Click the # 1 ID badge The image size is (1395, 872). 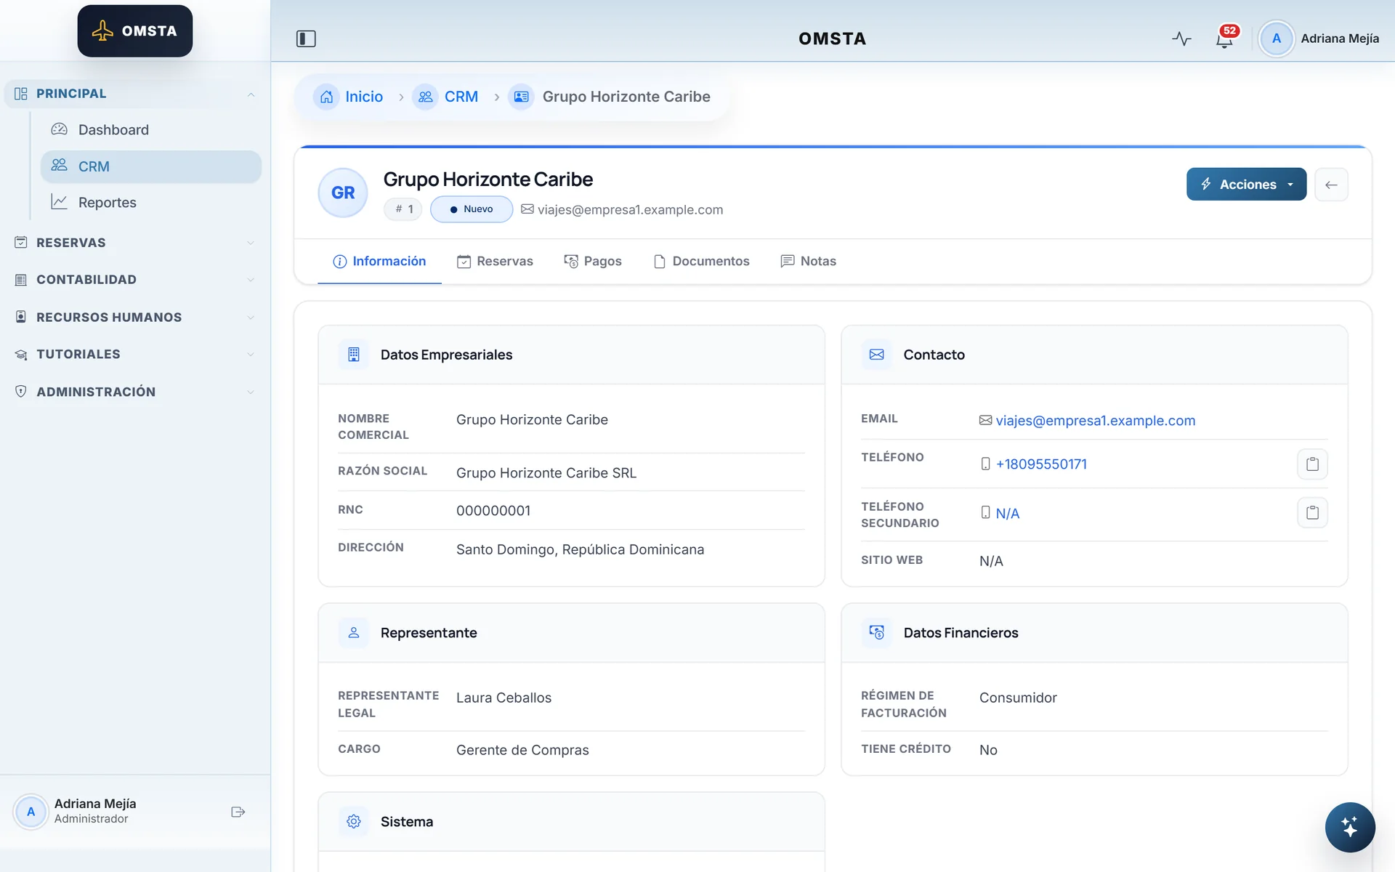[x=403, y=209]
